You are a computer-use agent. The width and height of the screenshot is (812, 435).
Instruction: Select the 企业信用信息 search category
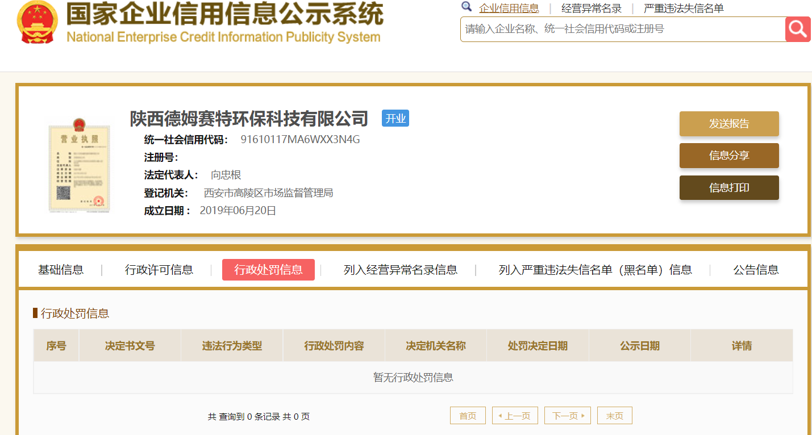tap(509, 9)
